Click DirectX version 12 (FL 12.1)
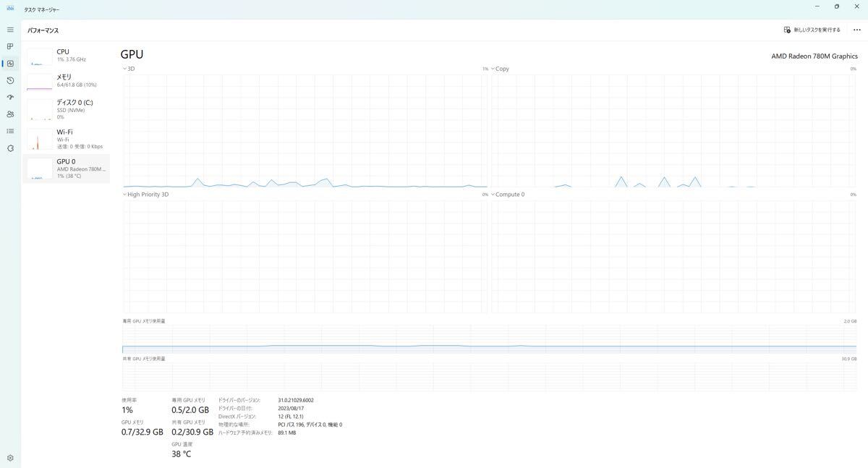Image resolution: width=868 pixels, height=468 pixels. coord(292,417)
